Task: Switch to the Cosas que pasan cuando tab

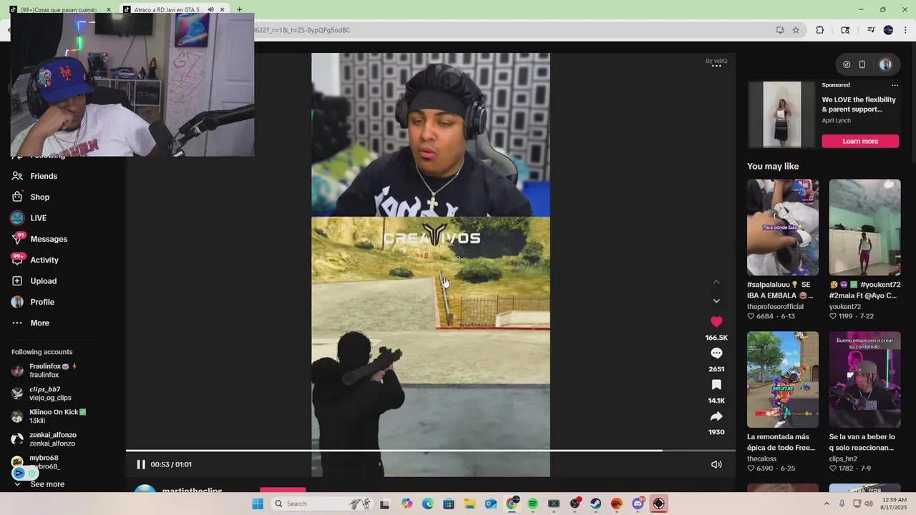Action: click(x=59, y=10)
